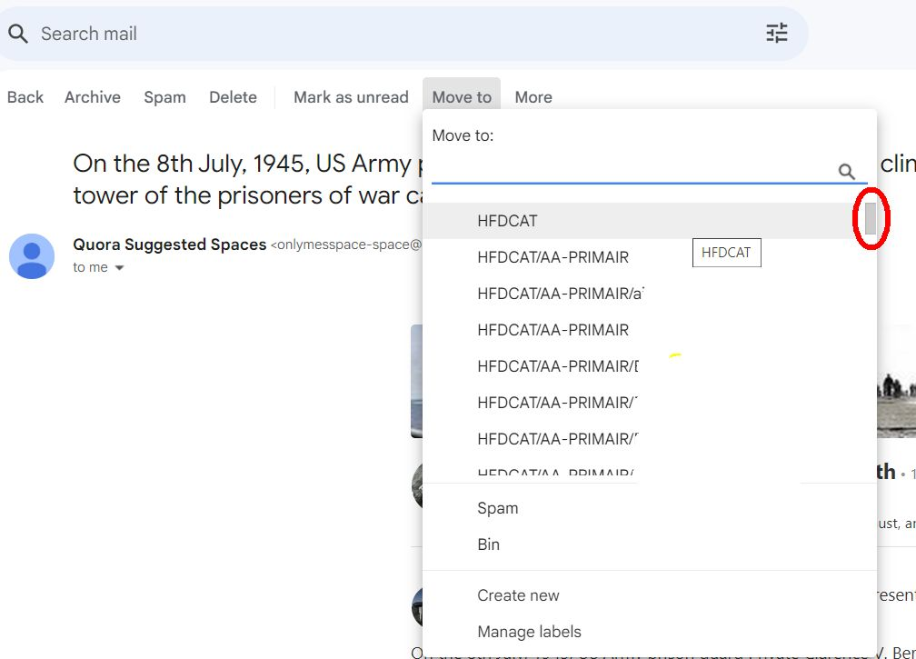Expand recipient details arrow beside 'to me'
Image resolution: width=916 pixels, height=659 pixels.
point(119,268)
